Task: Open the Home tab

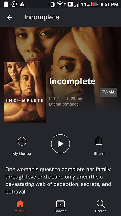Action: point(20,206)
